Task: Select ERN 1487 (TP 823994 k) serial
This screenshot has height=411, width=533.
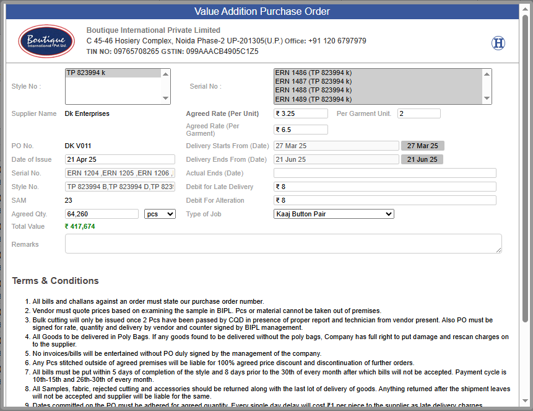Action: pos(378,81)
